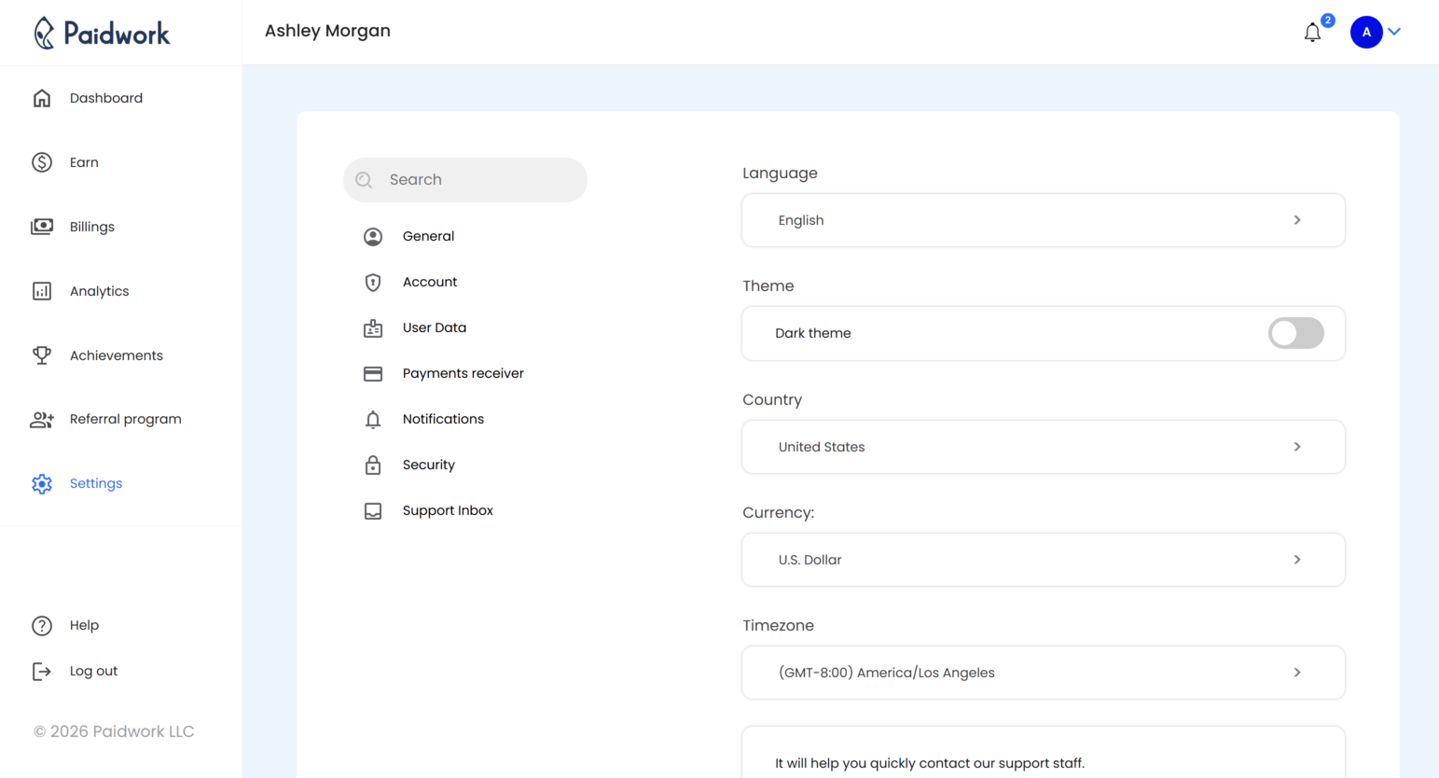
Task: Open the Referral program page
Action: click(x=125, y=419)
